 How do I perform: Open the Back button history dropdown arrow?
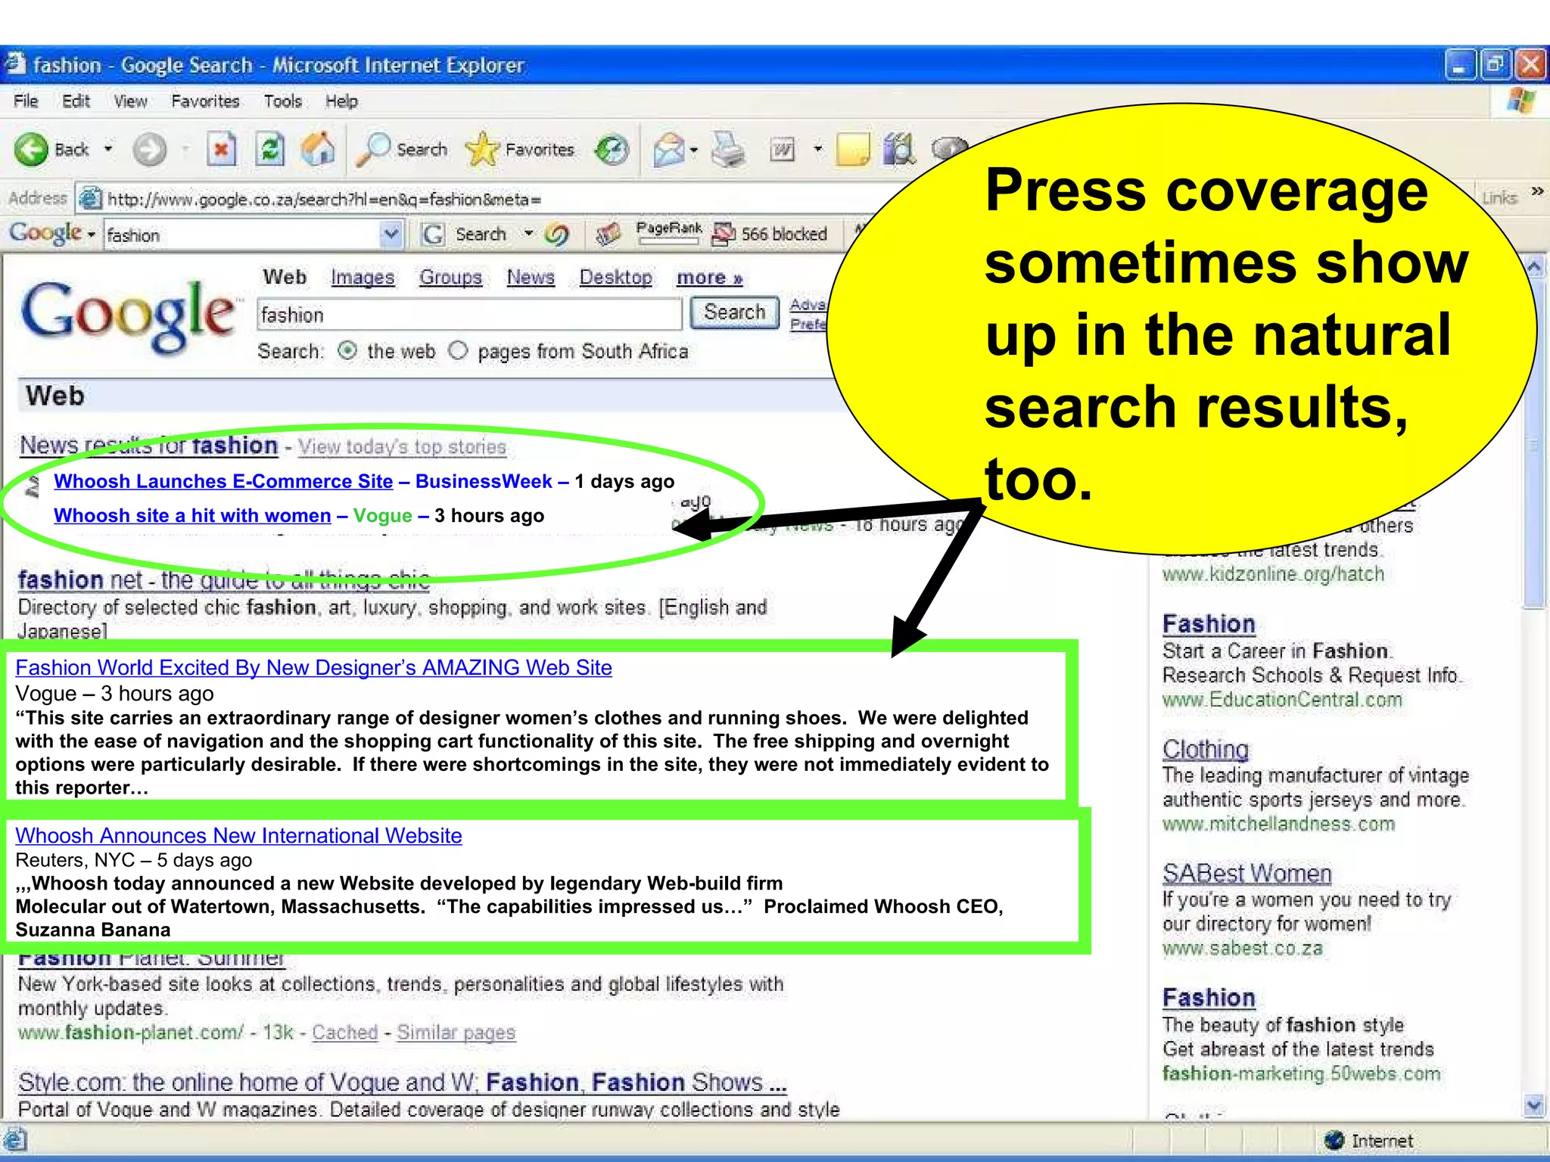click(108, 149)
